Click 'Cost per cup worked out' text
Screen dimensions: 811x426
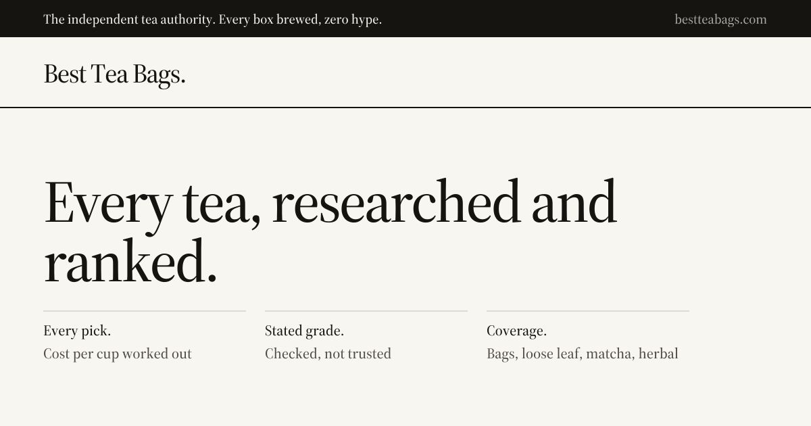click(x=118, y=354)
